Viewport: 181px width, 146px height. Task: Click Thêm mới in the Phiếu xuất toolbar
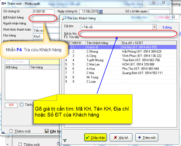(20, 131)
